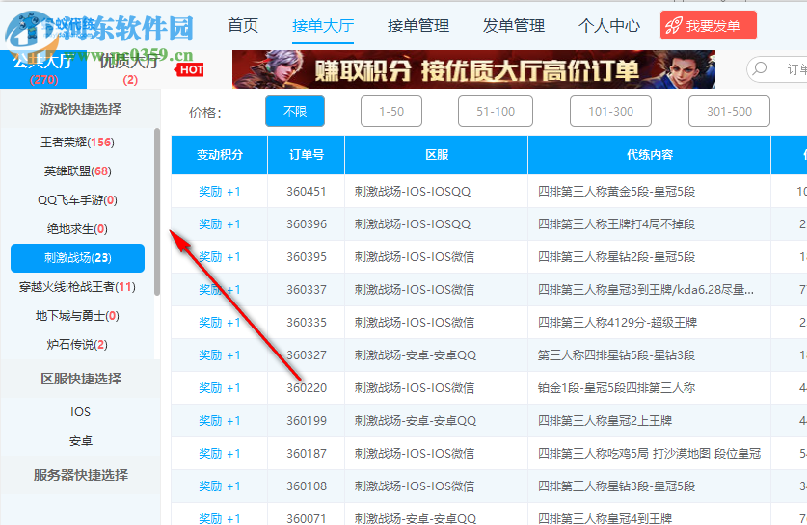Screen dimensions: 807x525
Task: Click order number 360187
Action: coord(307,454)
